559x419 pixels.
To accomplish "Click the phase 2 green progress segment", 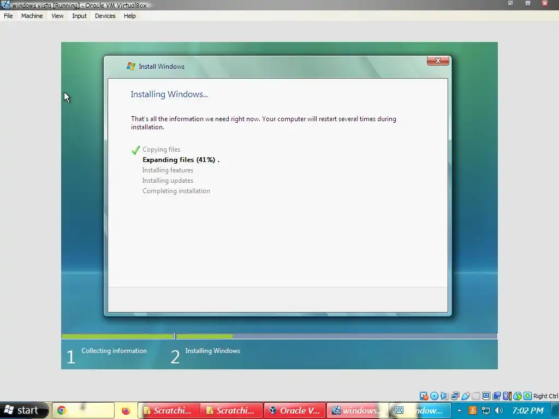I will tap(205, 336).
